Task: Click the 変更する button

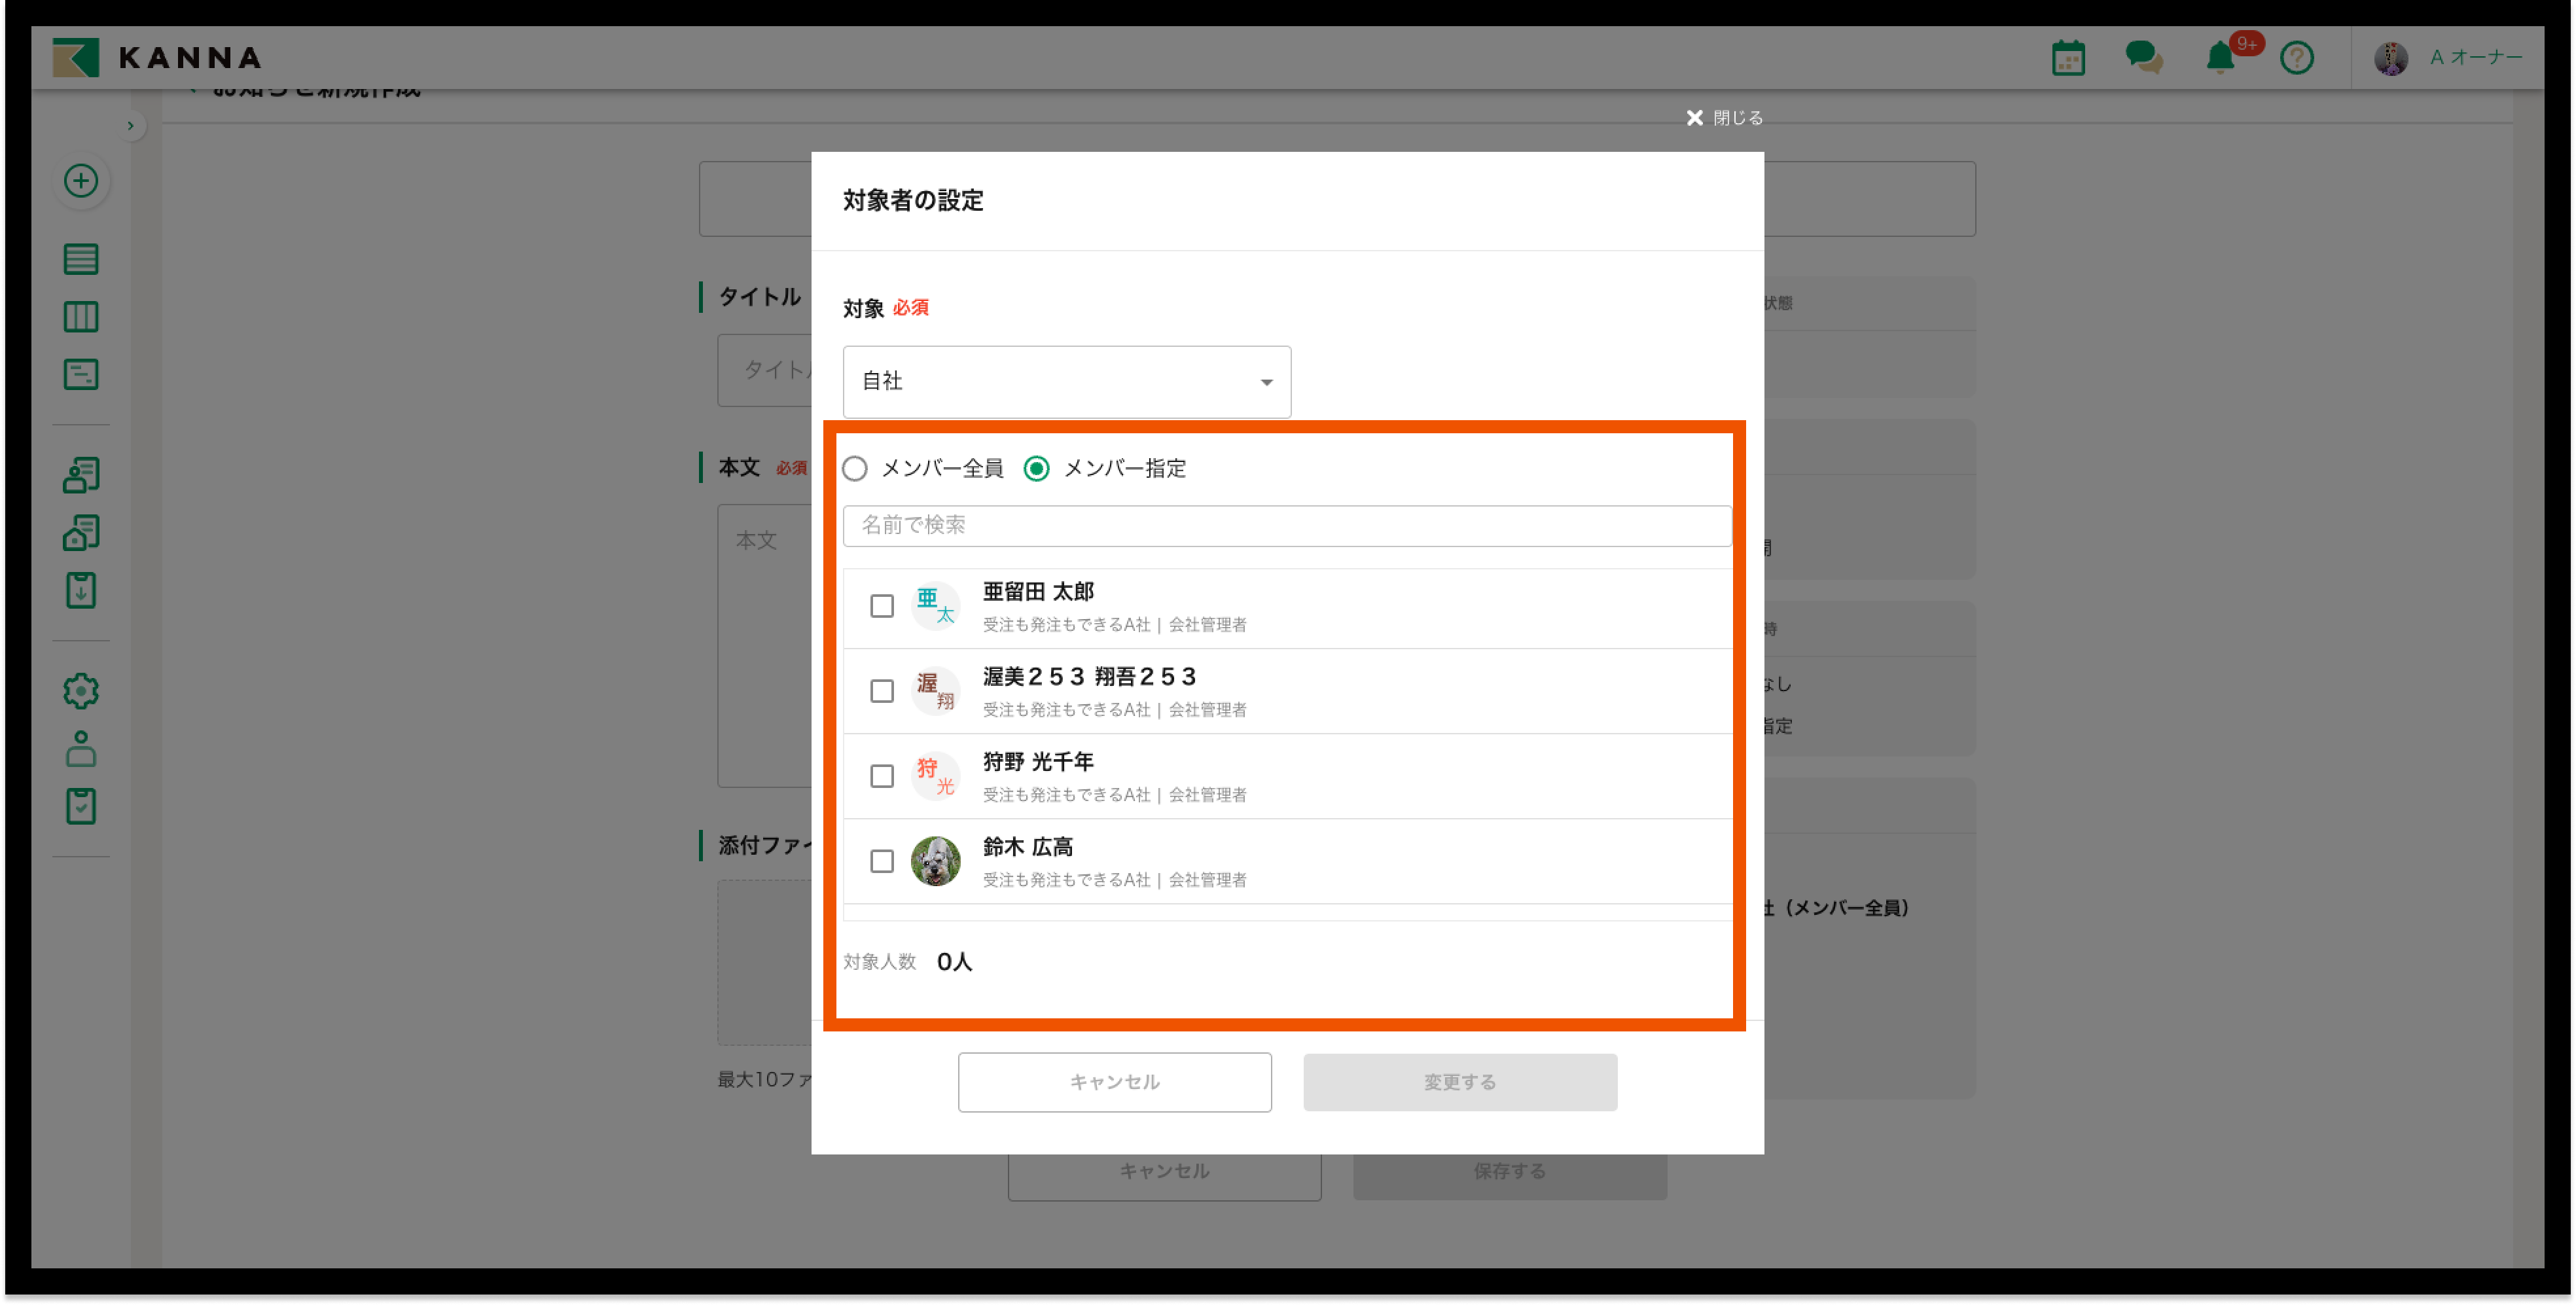Action: (1459, 1082)
